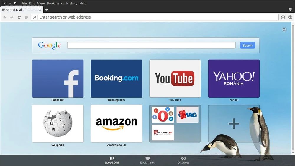
Task: Click the magnifier icon on Speed Dial page
Action: coord(284,30)
